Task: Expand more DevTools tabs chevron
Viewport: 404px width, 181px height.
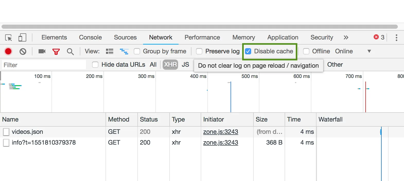Action: 346,38
